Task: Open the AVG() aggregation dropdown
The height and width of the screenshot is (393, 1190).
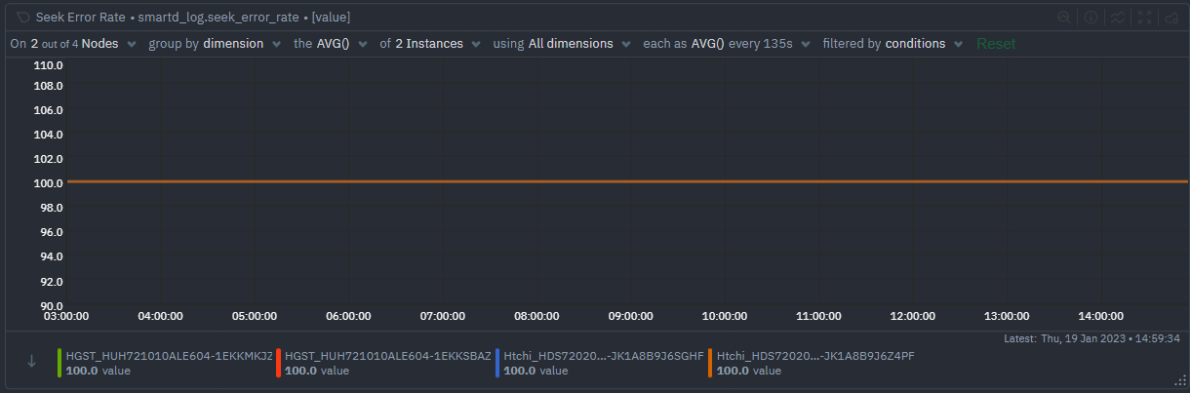Action: pos(330,44)
